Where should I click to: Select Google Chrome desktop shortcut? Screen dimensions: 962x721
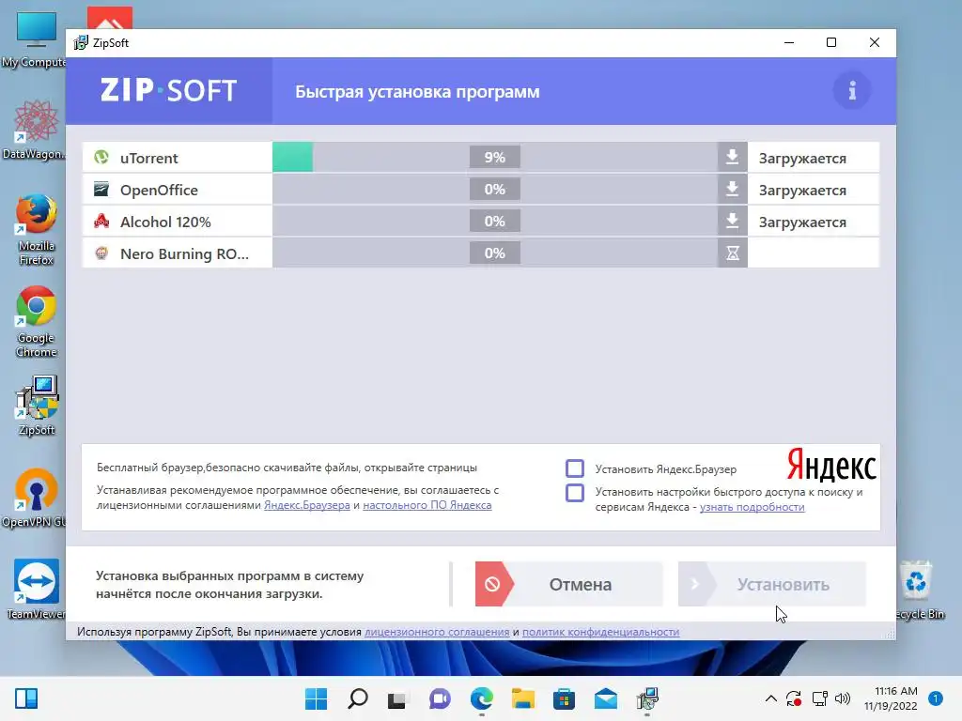[x=37, y=321]
